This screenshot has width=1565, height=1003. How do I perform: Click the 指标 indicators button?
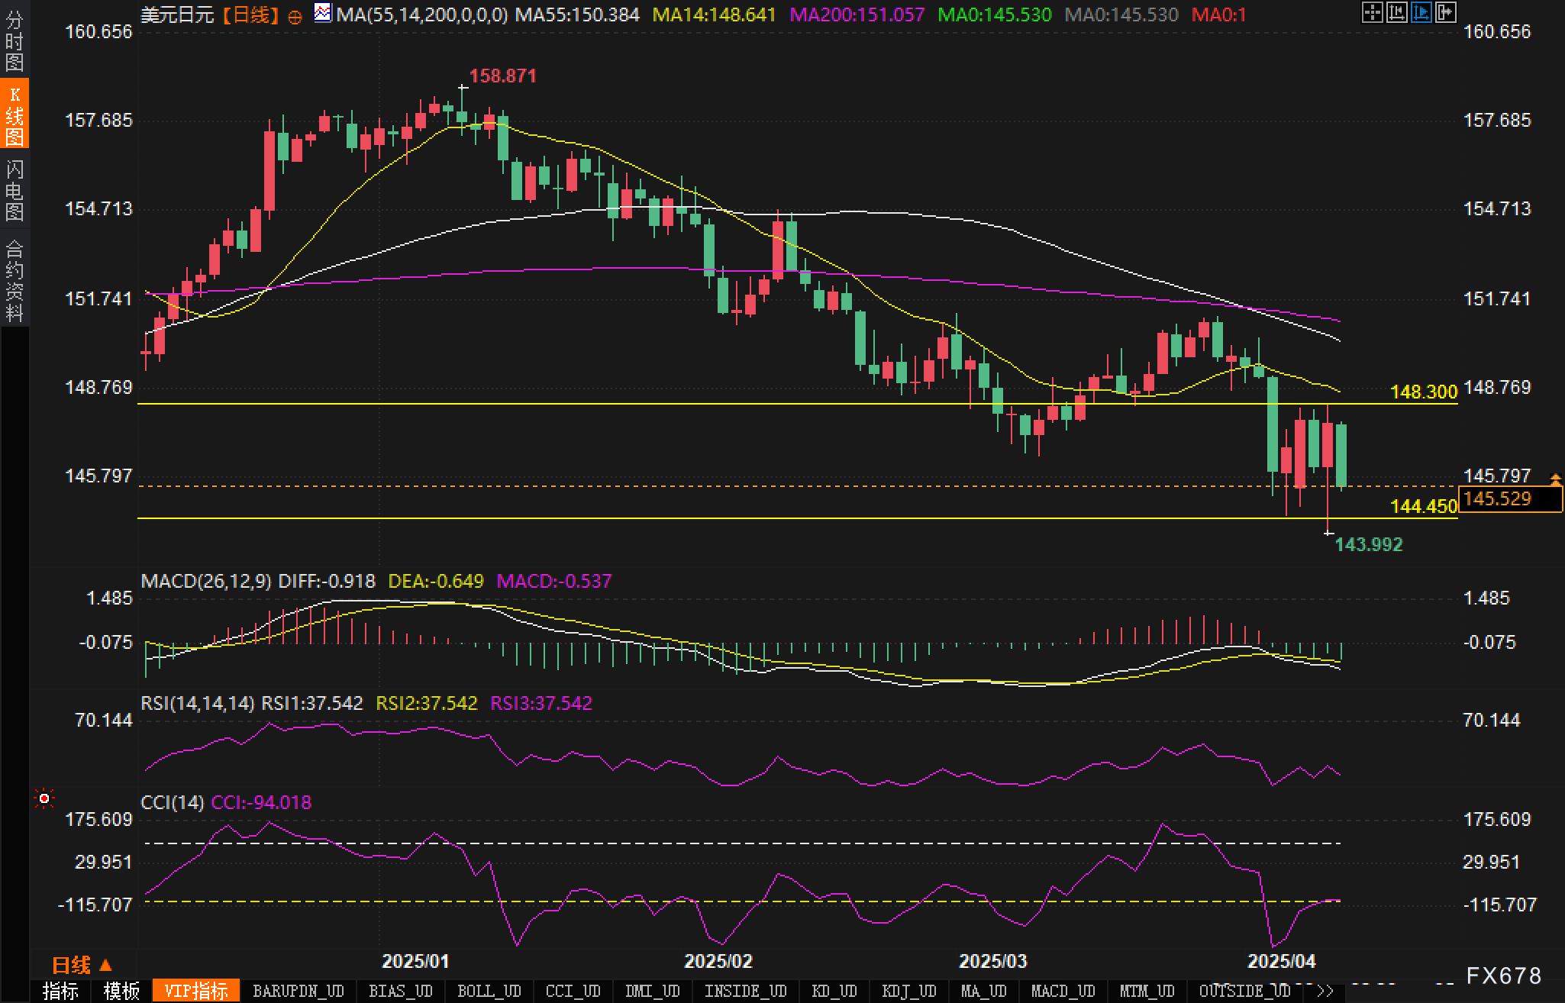(x=60, y=991)
